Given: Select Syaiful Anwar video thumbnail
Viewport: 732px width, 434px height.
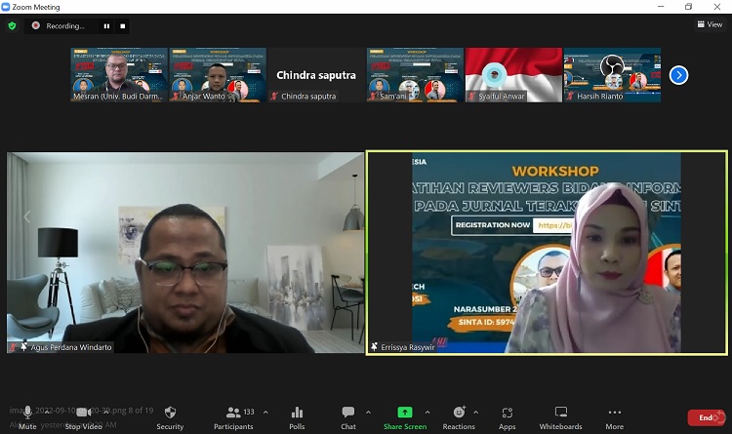Looking at the screenshot, I should click(x=513, y=75).
